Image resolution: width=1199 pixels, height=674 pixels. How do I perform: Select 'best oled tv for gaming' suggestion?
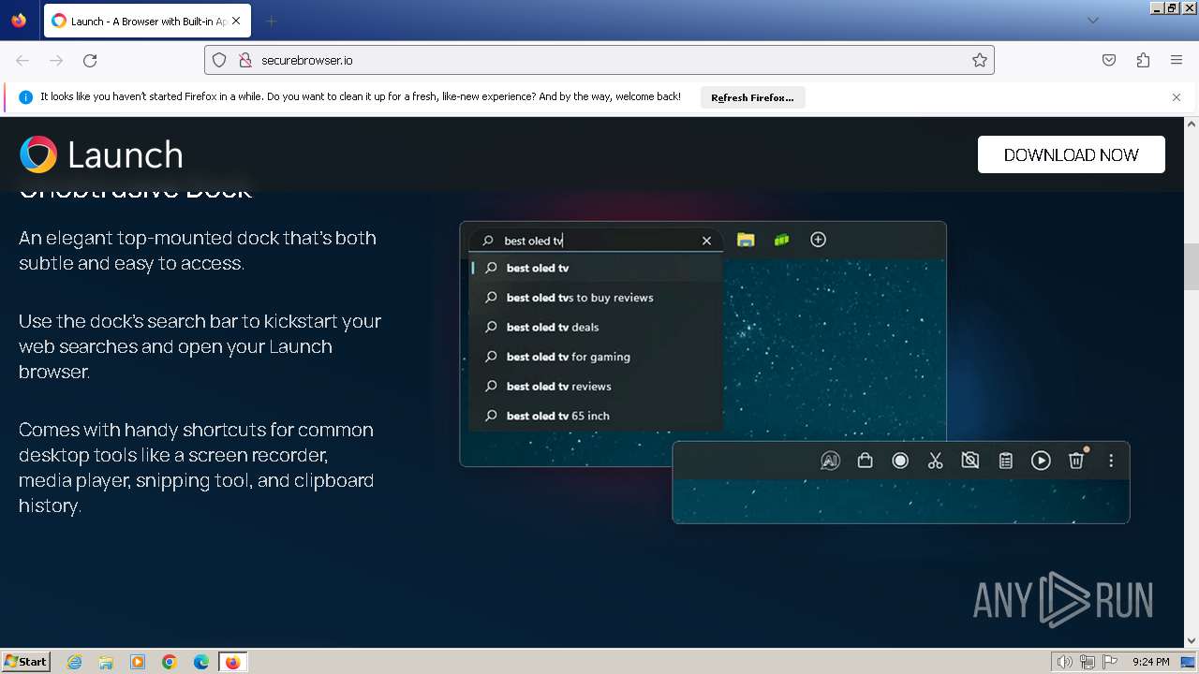coord(596,357)
